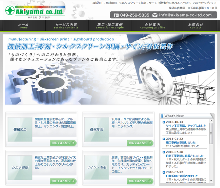Click the Akiyama co.,ltd. logo
Viewport: 220px width, 188px height.
[x=34, y=10]
